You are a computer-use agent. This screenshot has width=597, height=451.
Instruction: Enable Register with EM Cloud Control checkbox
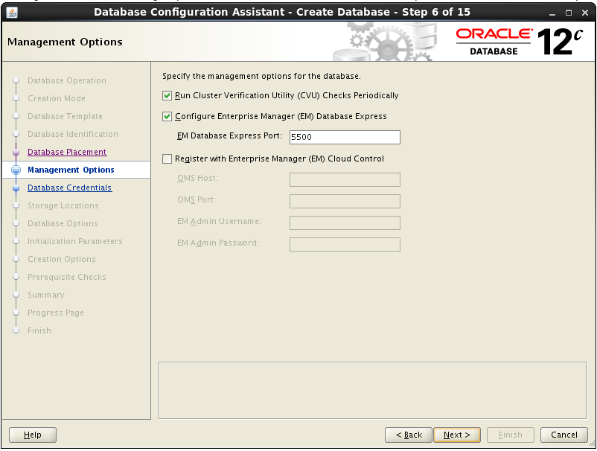(167, 159)
